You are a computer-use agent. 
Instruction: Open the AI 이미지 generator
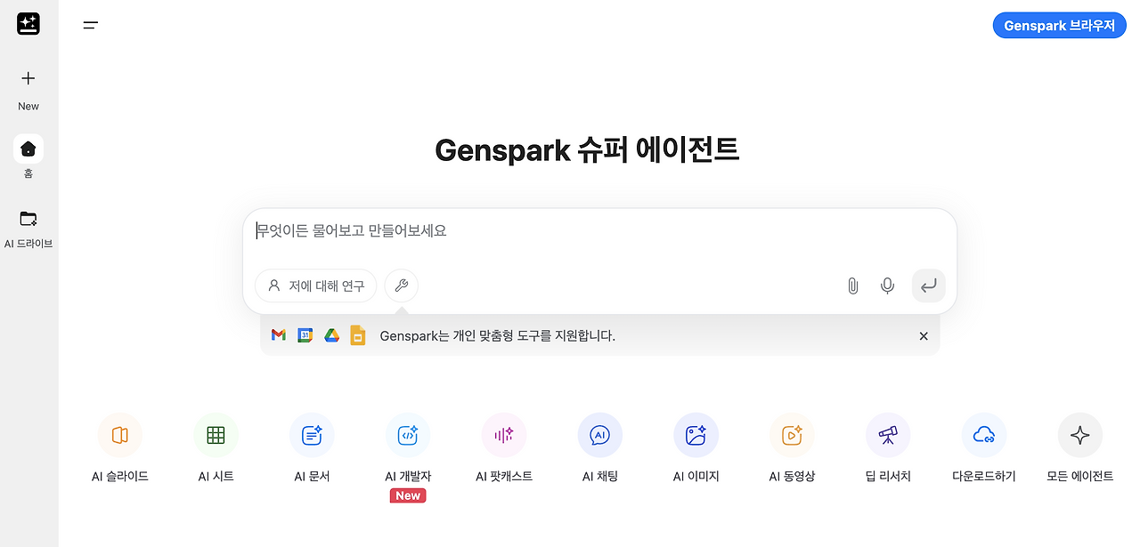point(696,445)
